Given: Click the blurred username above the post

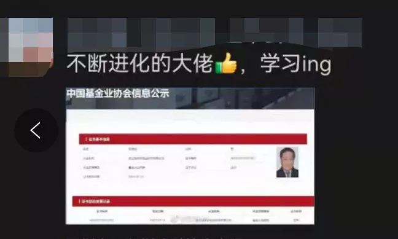Looking at the screenshot, I should 215,33.
